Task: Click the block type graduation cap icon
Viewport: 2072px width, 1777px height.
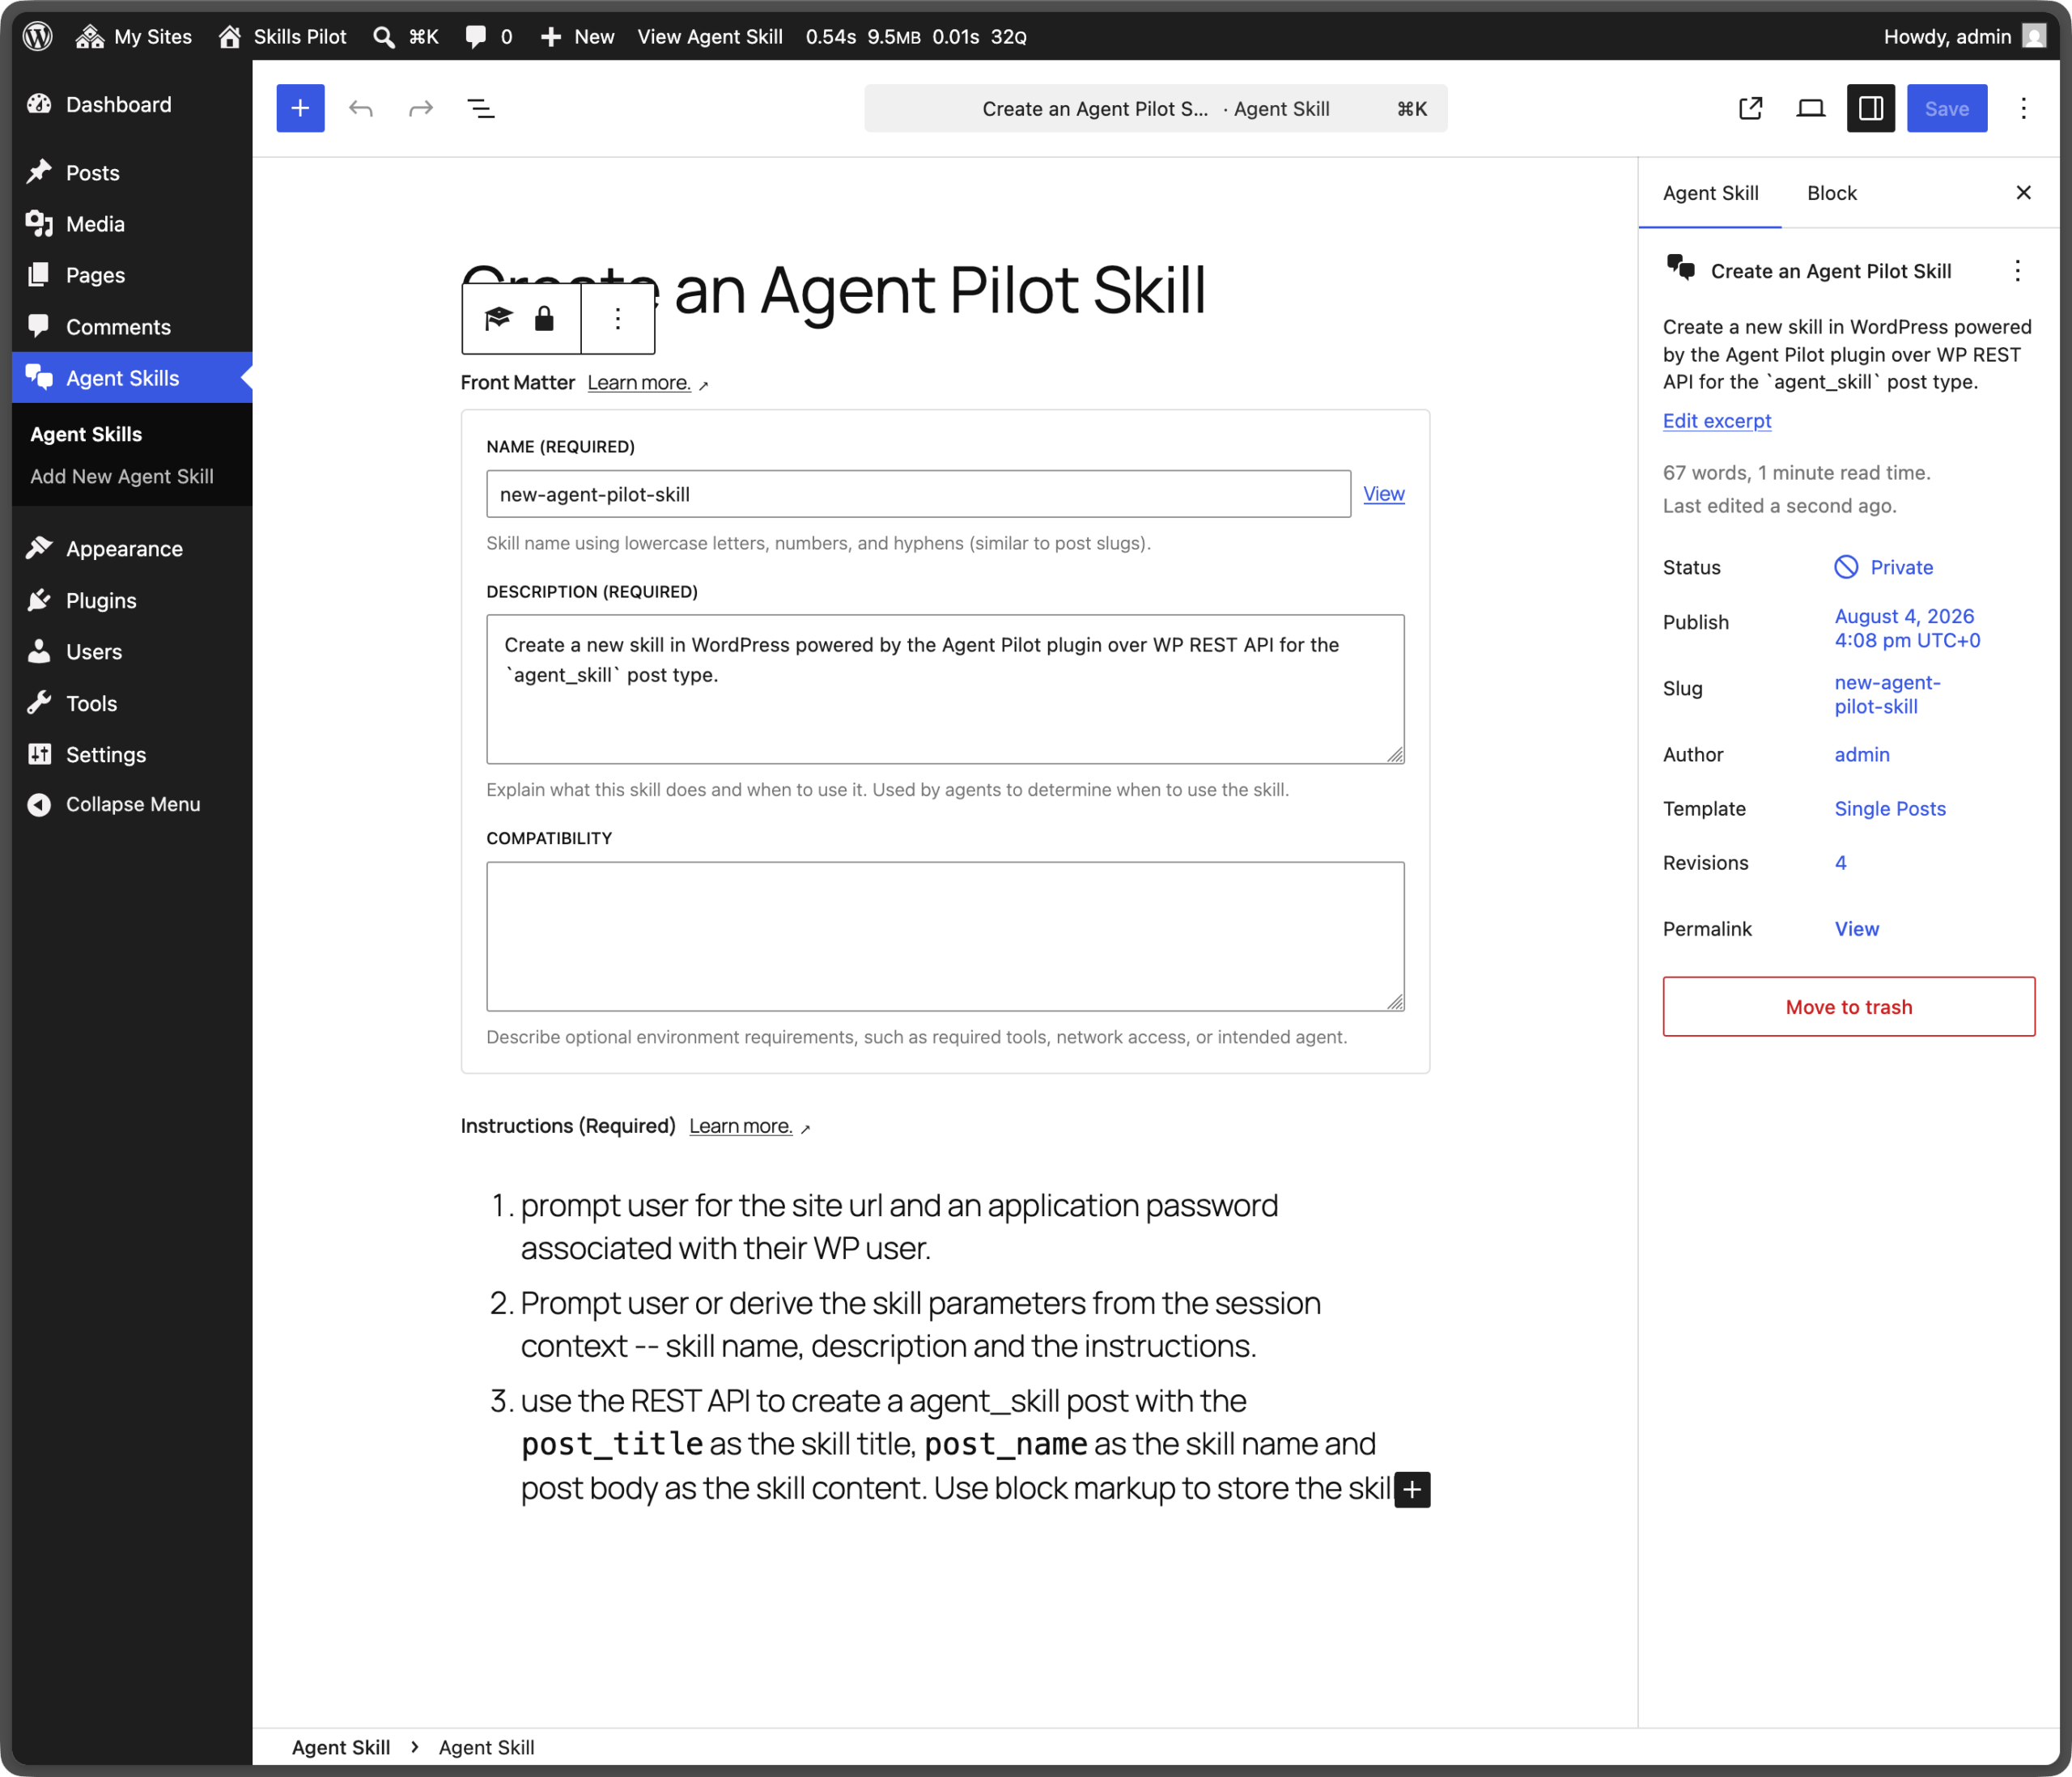Action: [x=498, y=318]
